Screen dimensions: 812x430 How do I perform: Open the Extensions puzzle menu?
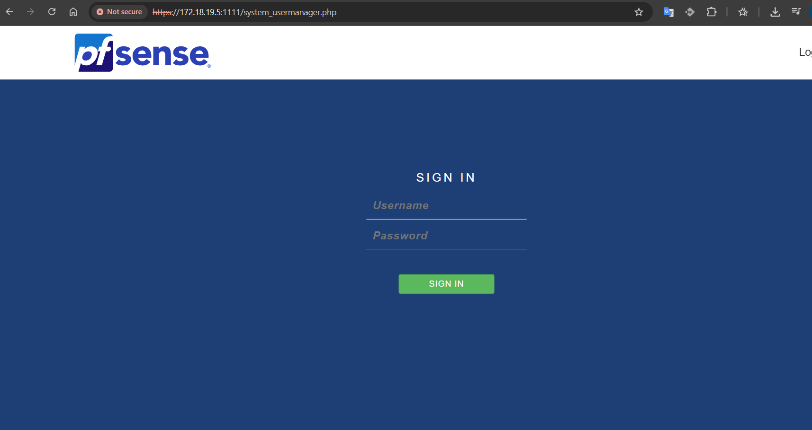(x=712, y=12)
